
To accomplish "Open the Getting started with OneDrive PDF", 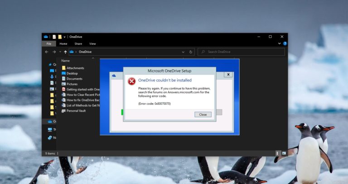I will [x=82, y=90].
